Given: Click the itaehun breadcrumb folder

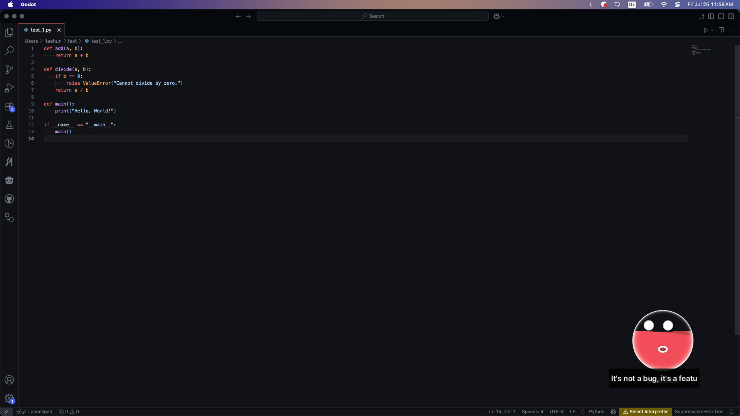Looking at the screenshot, I should [x=53, y=41].
